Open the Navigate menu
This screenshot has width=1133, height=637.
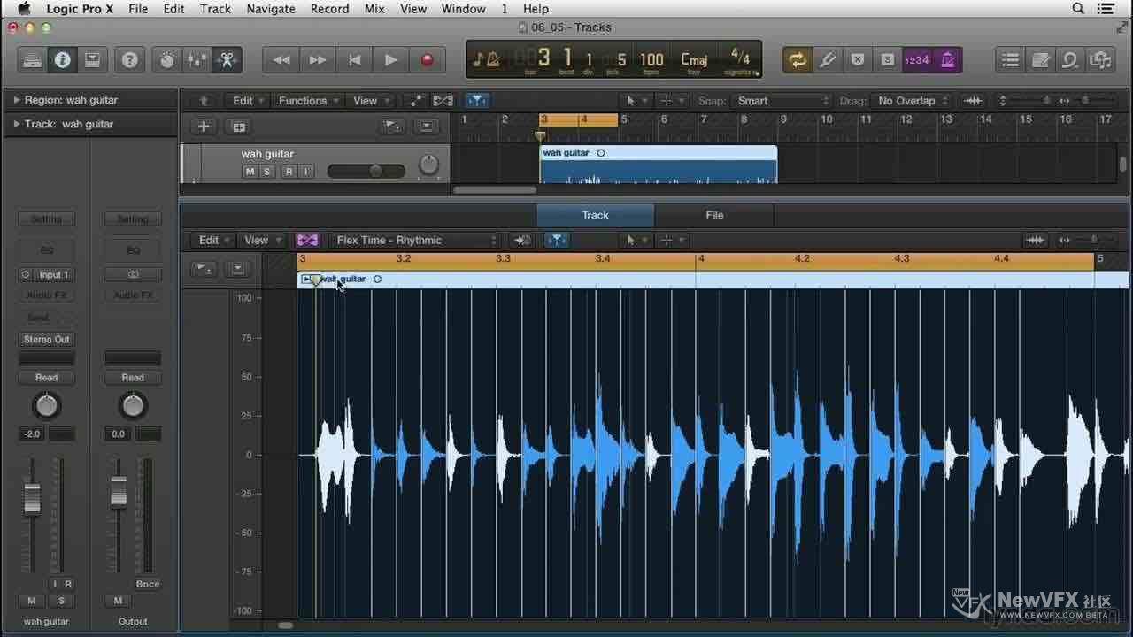(x=270, y=9)
